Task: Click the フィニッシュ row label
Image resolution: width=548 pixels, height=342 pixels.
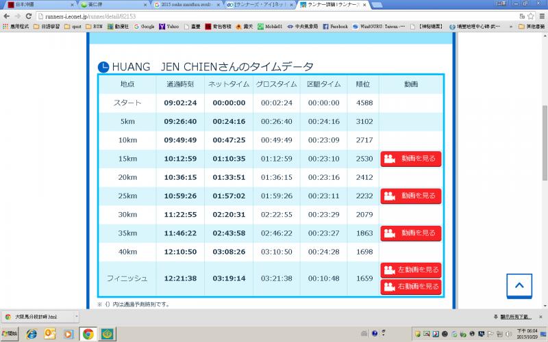Action: pyautogui.click(x=127, y=278)
